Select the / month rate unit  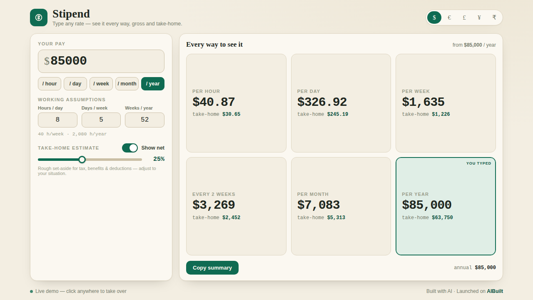click(127, 84)
